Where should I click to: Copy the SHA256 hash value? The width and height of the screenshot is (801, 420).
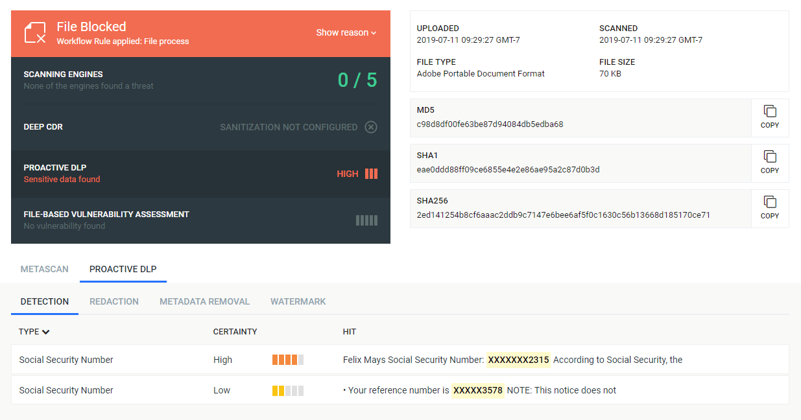point(769,208)
